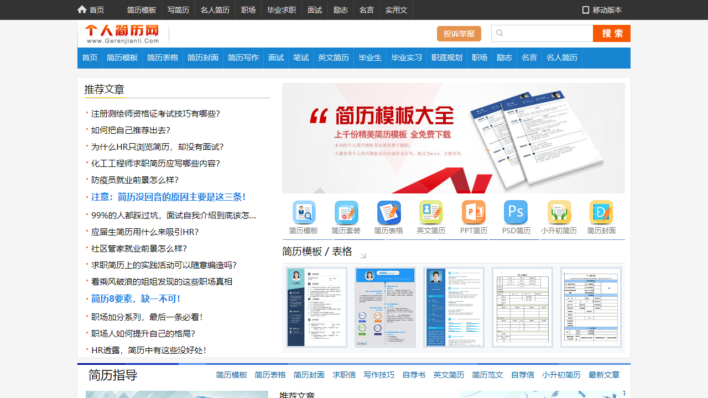Open 毕业求职 in the top black bar
The image size is (708, 398).
(x=282, y=10)
